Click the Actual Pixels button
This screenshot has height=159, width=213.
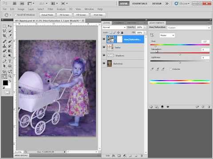point(47,15)
